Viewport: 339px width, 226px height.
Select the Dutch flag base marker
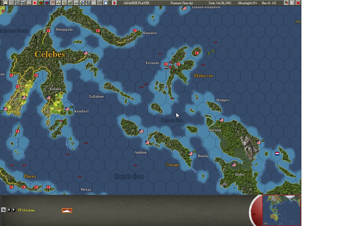(277, 154)
